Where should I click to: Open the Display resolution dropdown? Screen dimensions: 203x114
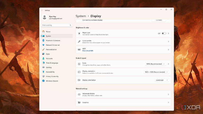pyautogui.click(x=156, y=72)
